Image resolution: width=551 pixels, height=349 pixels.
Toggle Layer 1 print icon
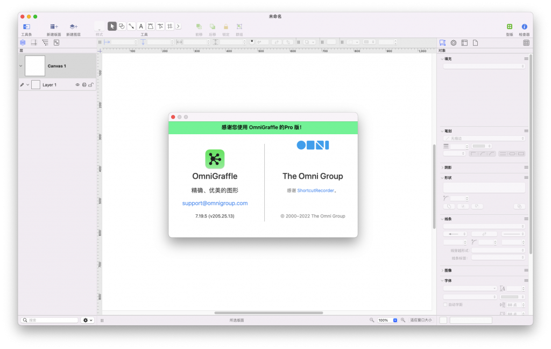[84, 85]
